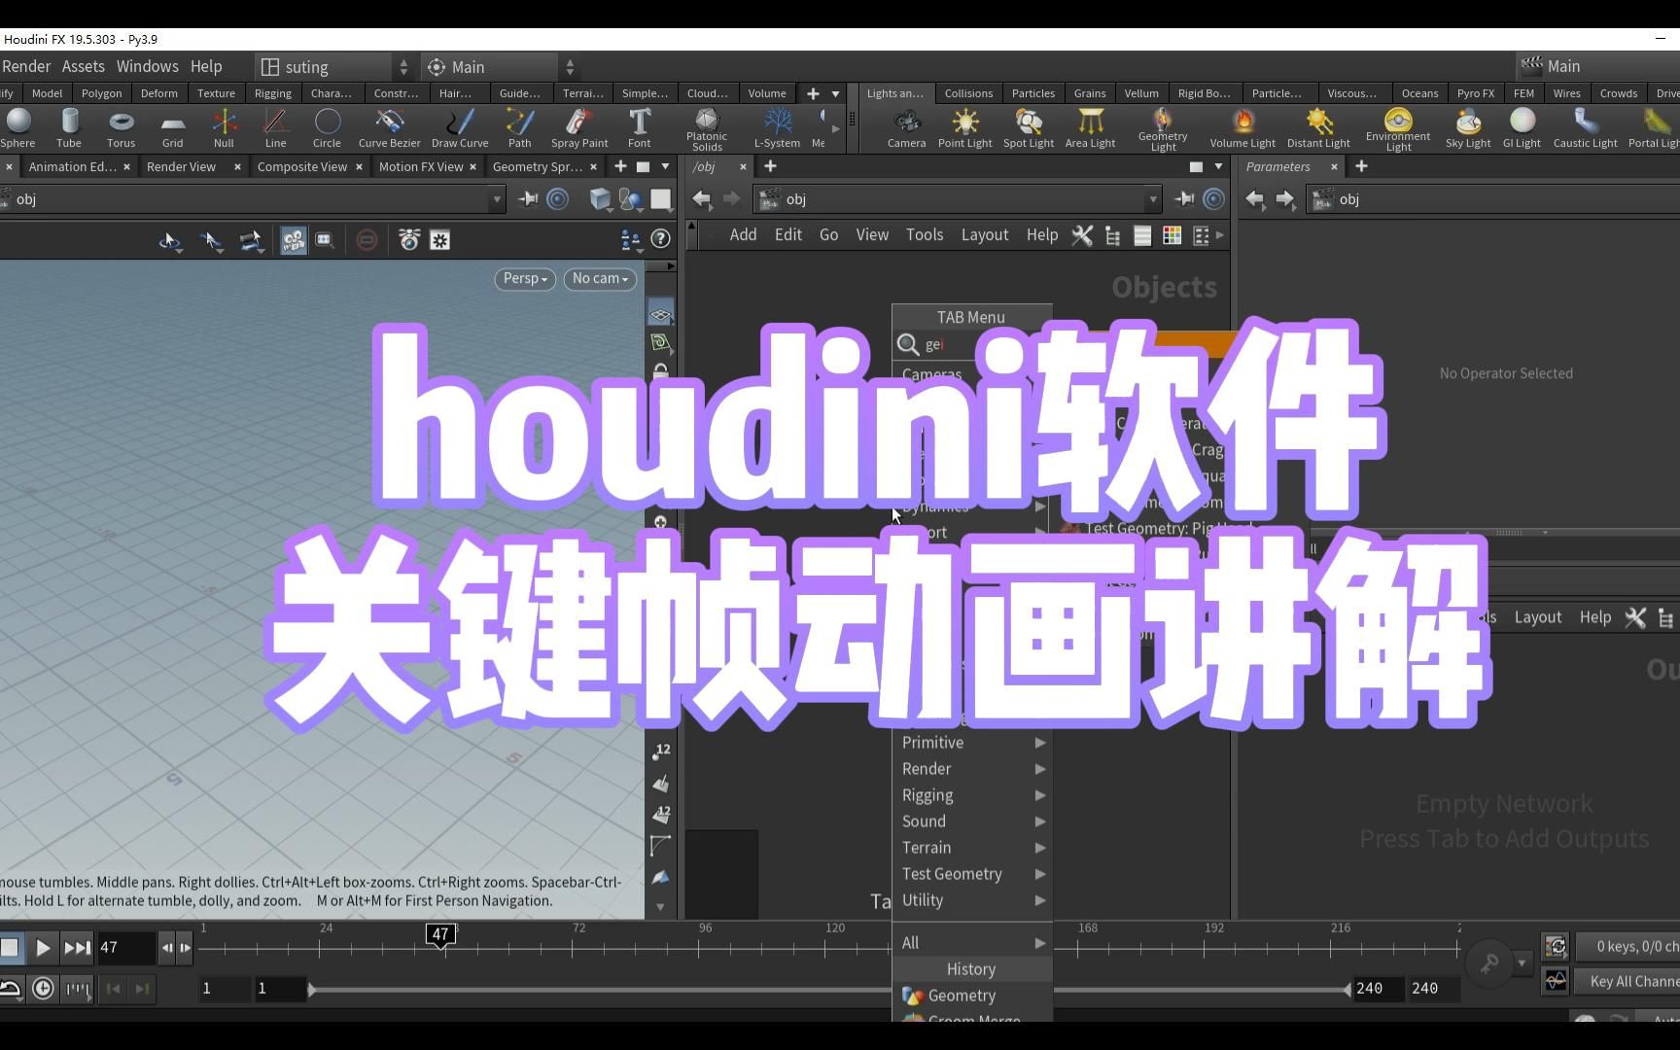The height and width of the screenshot is (1050, 1680).
Task: Expand the scene view obj path dropdown
Action: coord(497,199)
